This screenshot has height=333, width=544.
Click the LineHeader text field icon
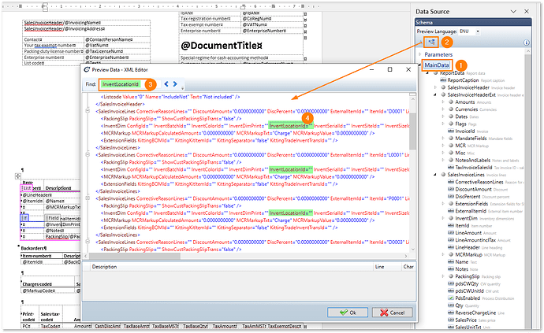(x=451, y=247)
